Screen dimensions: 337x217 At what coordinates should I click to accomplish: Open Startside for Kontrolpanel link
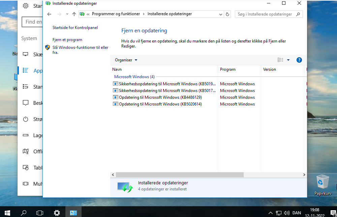coord(75,28)
